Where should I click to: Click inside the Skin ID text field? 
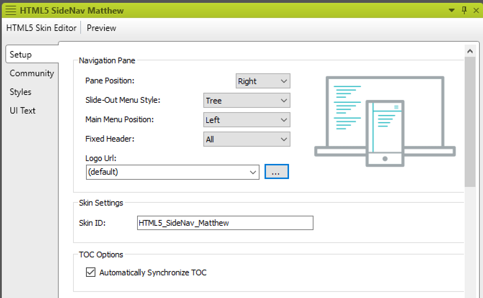(225, 223)
